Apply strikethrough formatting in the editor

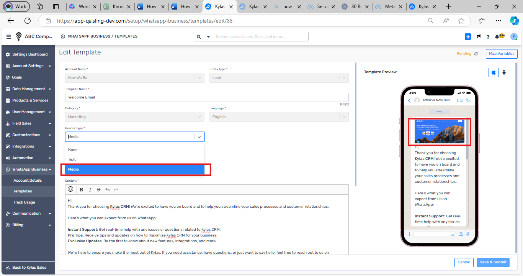(99, 190)
